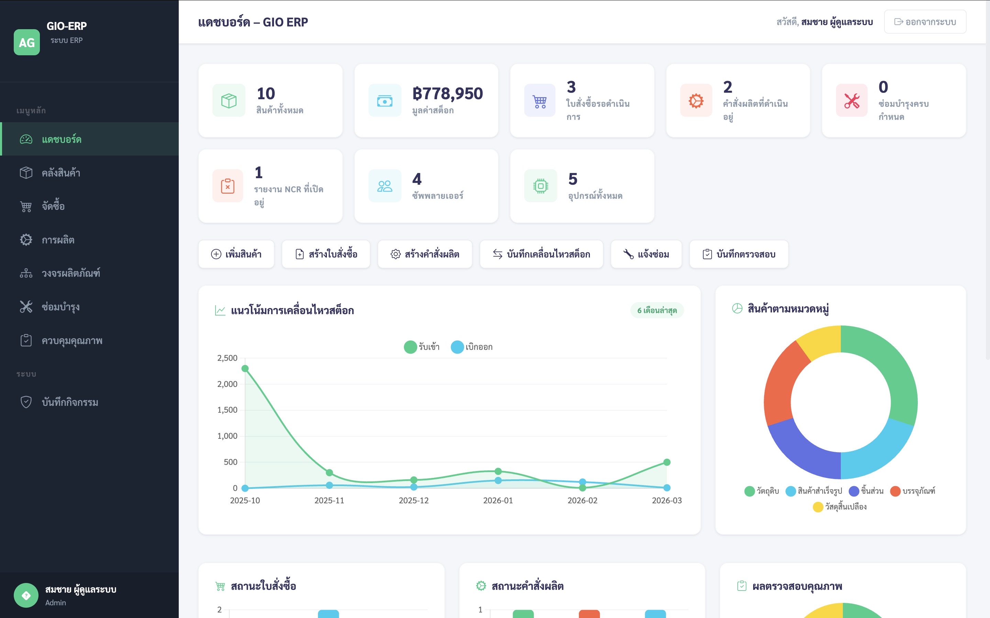Screen dimensions: 990x618
Task: Click the สถานะใบสั่งซื้อ chart heading
Action: tap(263, 586)
